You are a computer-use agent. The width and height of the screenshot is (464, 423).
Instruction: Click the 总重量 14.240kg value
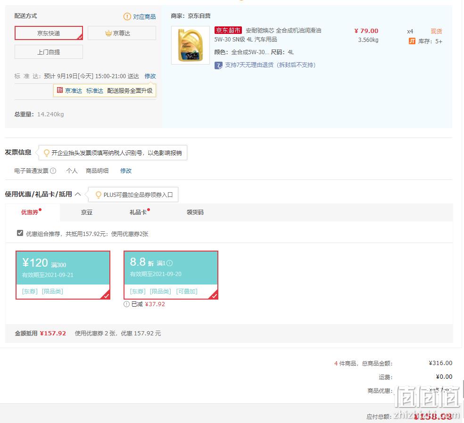coord(50,114)
